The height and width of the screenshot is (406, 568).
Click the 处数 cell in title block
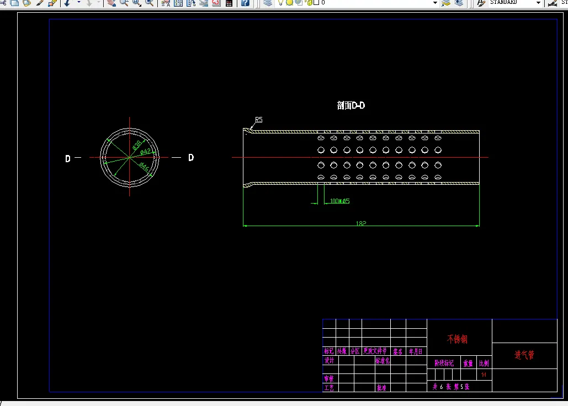[x=342, y=351]
